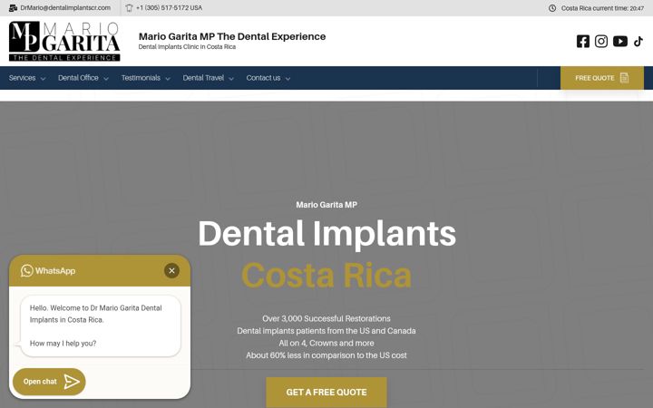
Task: Click the phone icon beside the USA number
Action: pos(129,8)
